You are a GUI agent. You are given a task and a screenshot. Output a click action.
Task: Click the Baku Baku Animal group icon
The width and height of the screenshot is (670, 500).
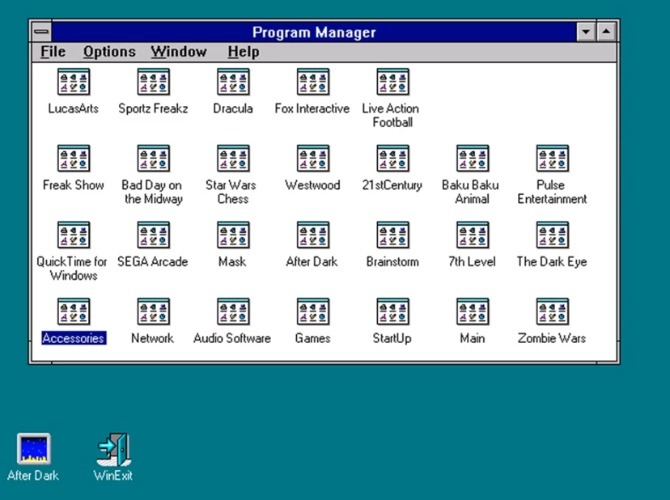point(473,159)
